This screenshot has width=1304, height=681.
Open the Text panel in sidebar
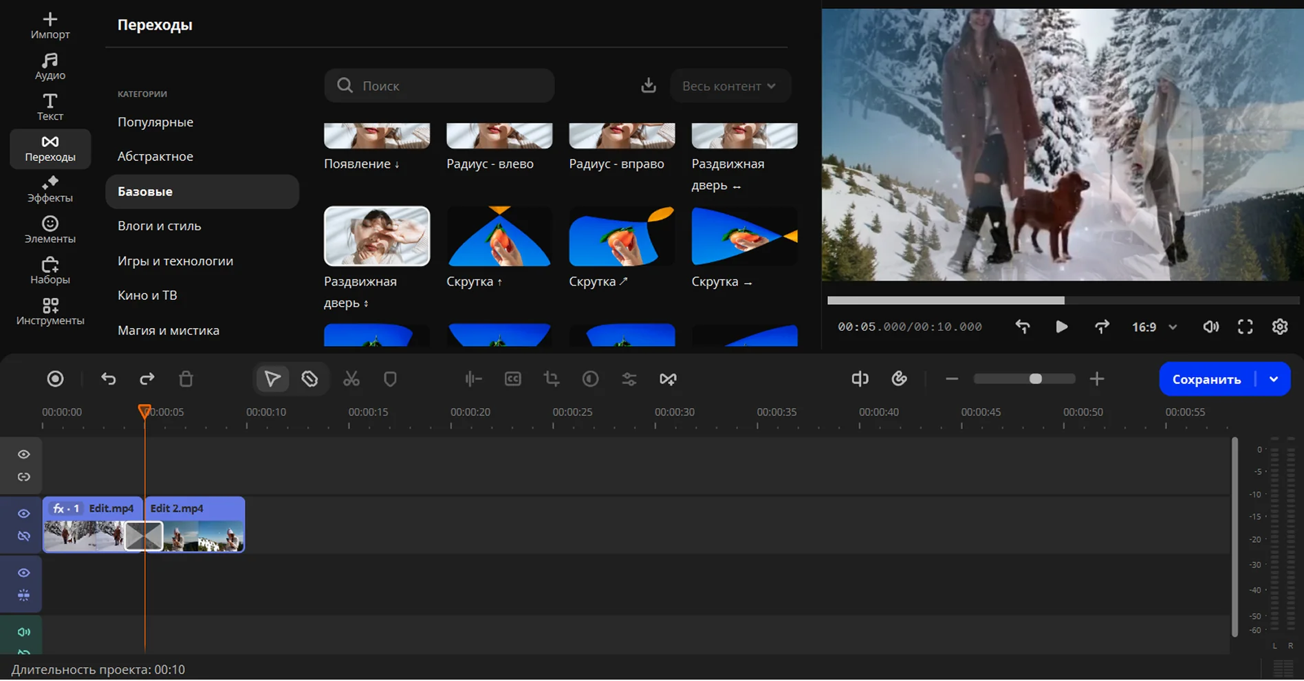pyautogui.click(x=50, y=107)
